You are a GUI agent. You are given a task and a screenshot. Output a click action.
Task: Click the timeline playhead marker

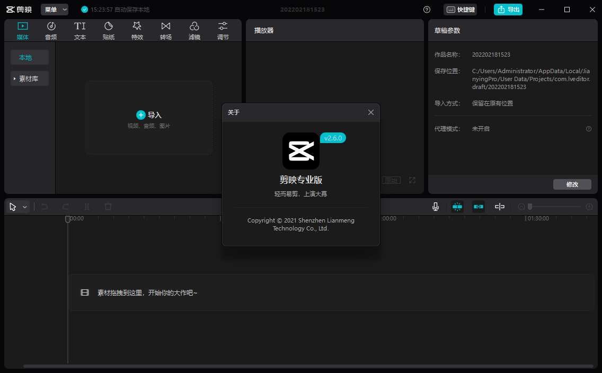point(68,219)
